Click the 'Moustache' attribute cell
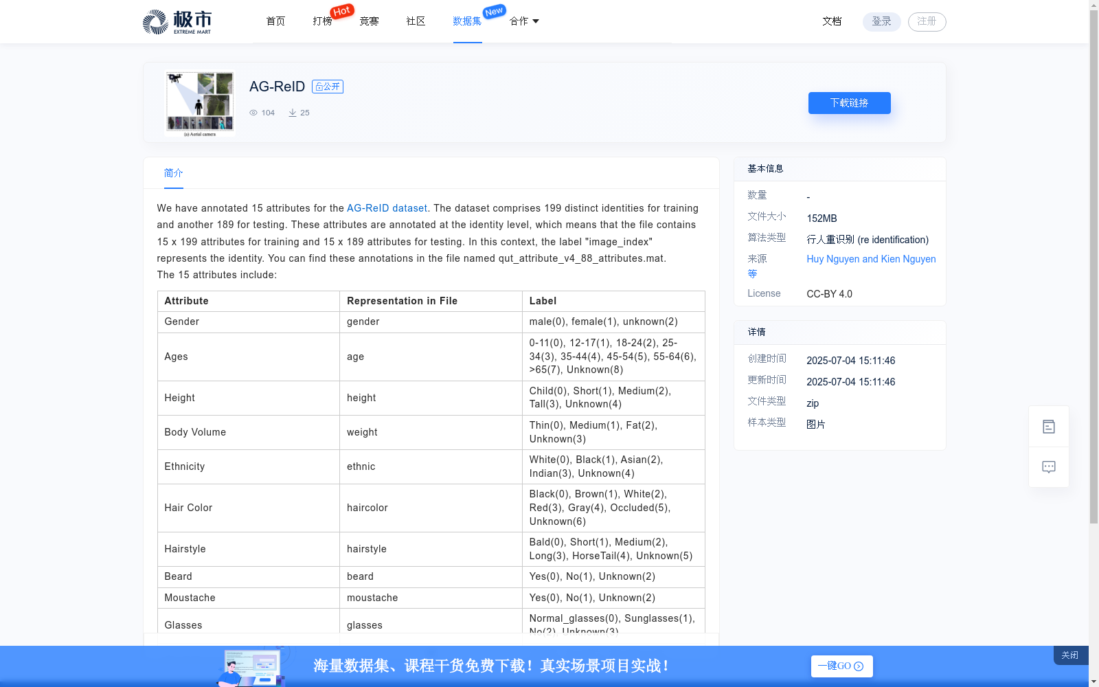The width and height of the screenshot is (1099, 687). click(x=249, y=598)
